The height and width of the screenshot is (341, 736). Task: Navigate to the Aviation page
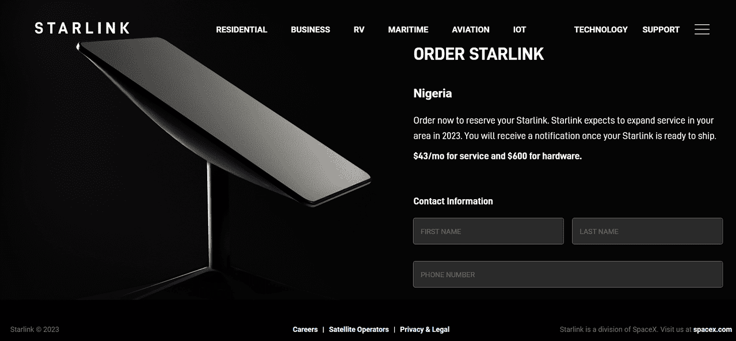coord(470,29)
